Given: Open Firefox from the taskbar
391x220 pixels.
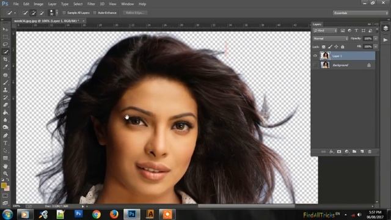Looking at the screenshot, I should pos(114,215).
